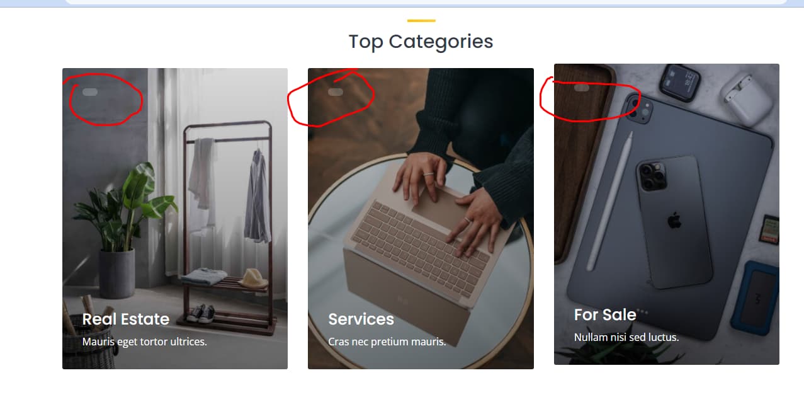Screen dimensions: 804x397
Task: Click the iPhone in For Sale photo
Action: pos(672,222)
